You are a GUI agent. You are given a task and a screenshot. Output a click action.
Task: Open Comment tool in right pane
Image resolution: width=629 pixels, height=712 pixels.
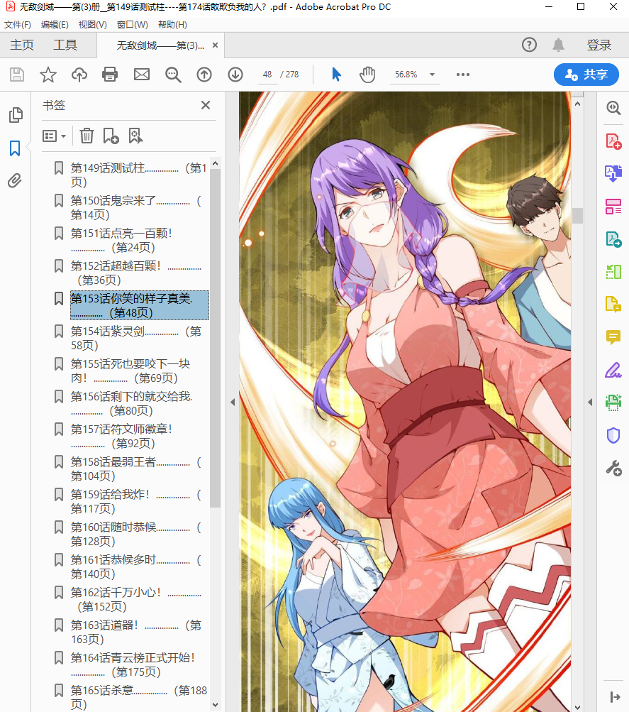pyautogui.click(x=613, y=337)
